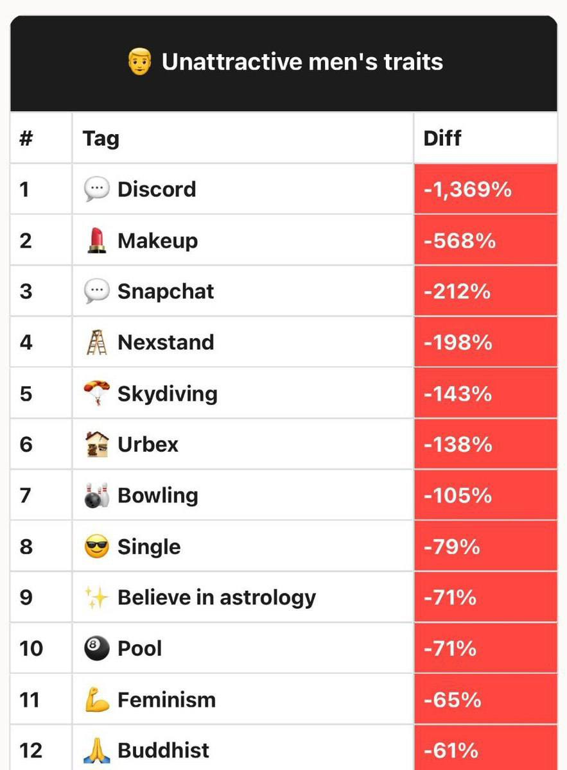
Task: Click the lipstick icon beside Makeup
Action: coord(97,241)
